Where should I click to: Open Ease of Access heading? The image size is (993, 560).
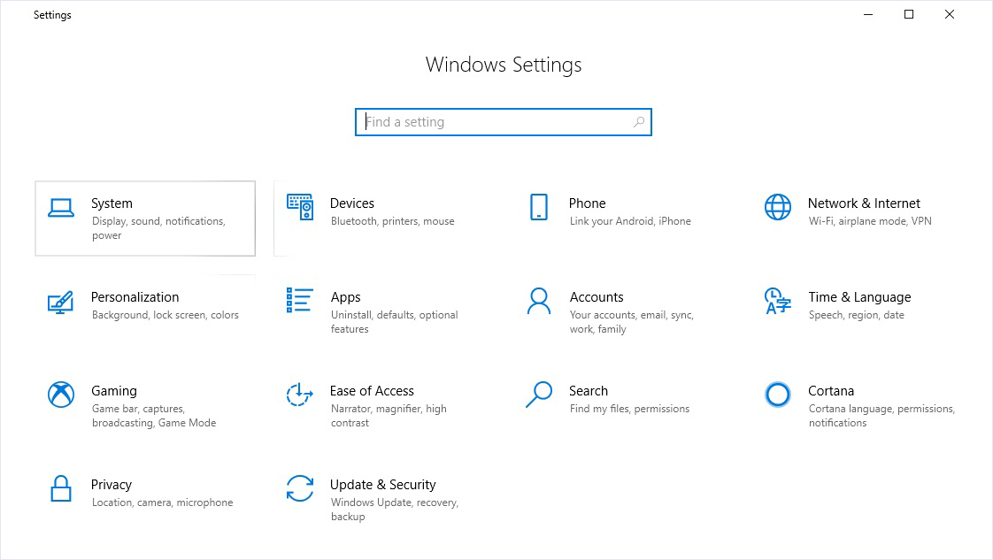click(372, 391)
